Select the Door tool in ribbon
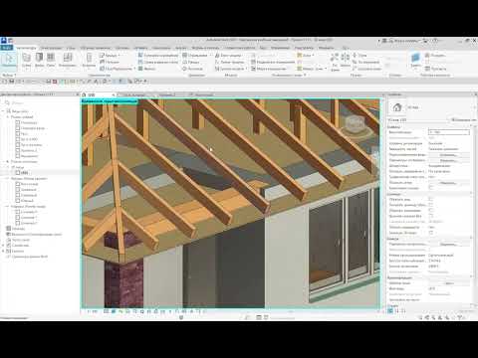The image size is (478, 358). point(39,61)
